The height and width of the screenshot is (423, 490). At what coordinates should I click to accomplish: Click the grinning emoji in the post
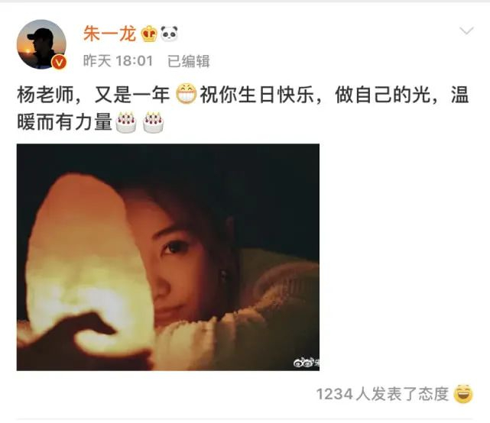tap(186, 94)
